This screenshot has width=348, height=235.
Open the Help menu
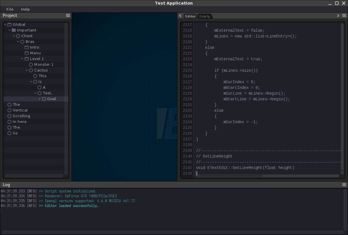pos(25,9)
